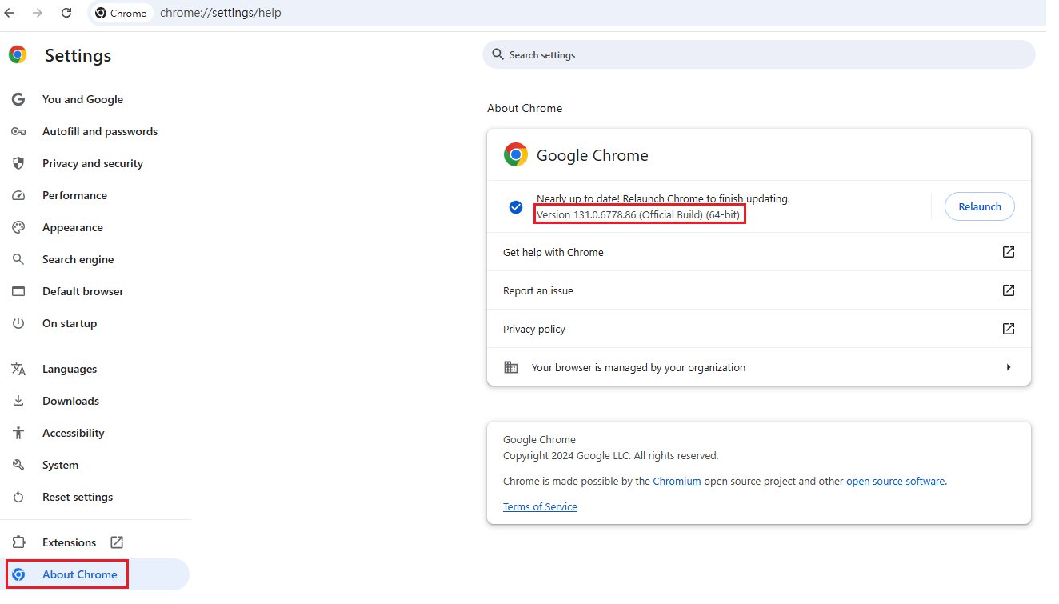This screenshot has width=1059, height=604.
Task: Select Appearance in the settings sidebar
Action: coord(73,227)
